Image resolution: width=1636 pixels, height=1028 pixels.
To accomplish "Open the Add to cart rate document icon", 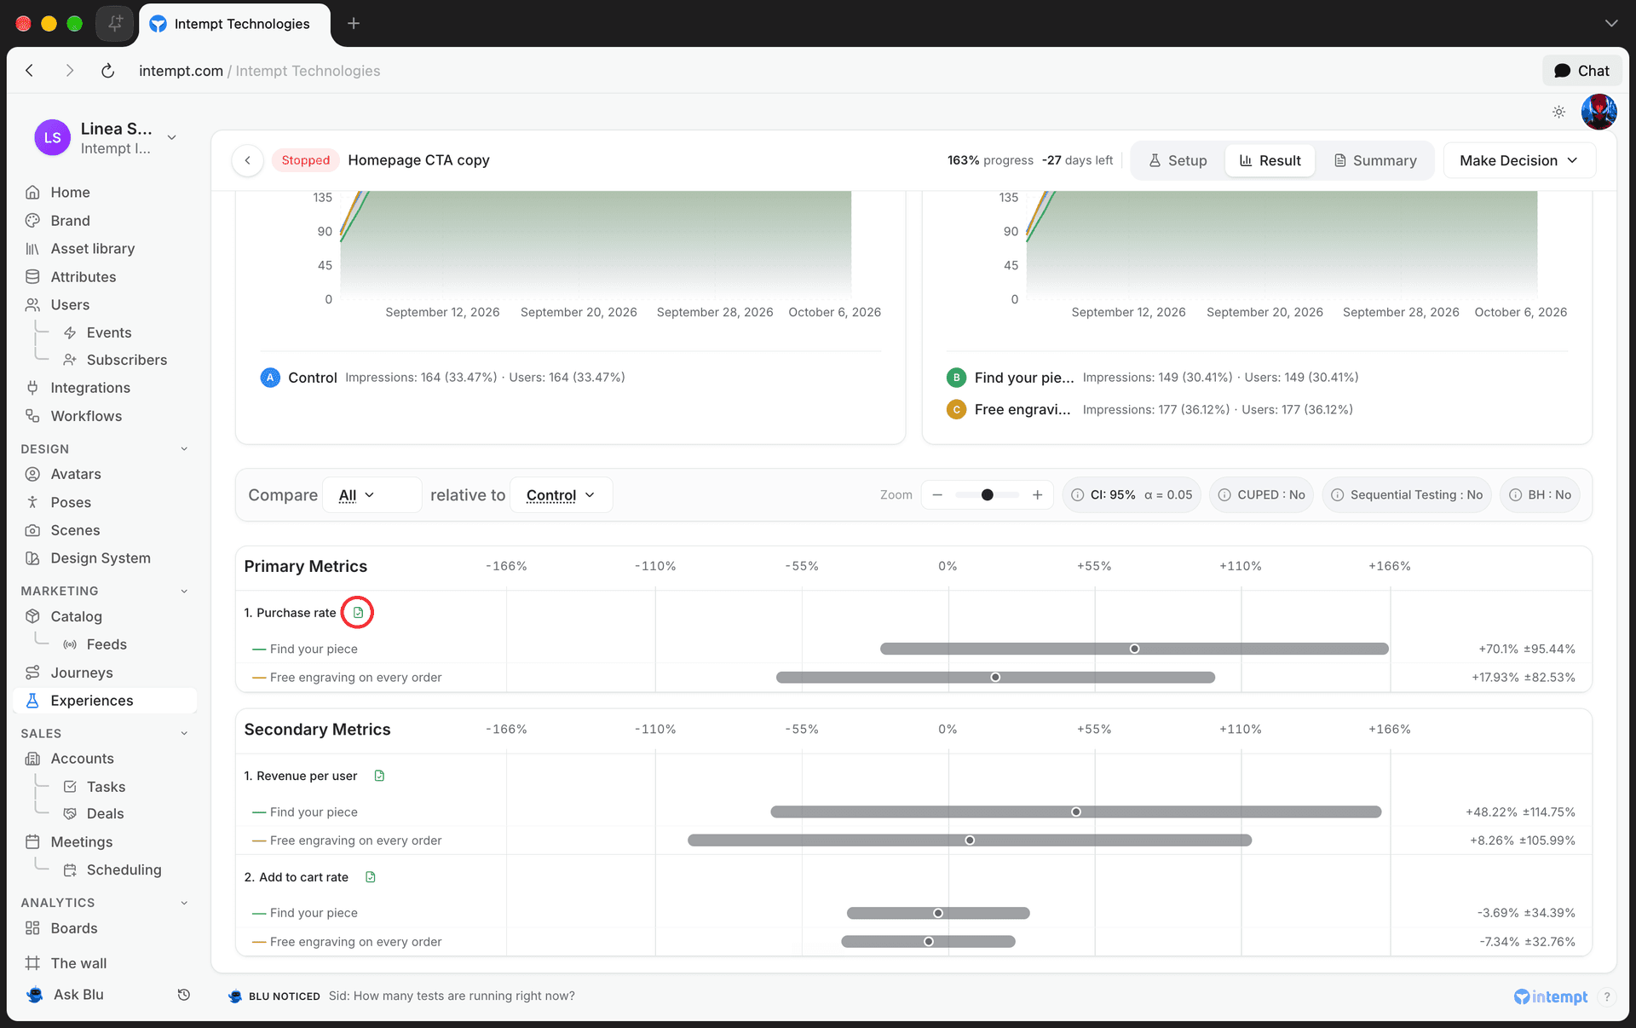I will point(371,877).
